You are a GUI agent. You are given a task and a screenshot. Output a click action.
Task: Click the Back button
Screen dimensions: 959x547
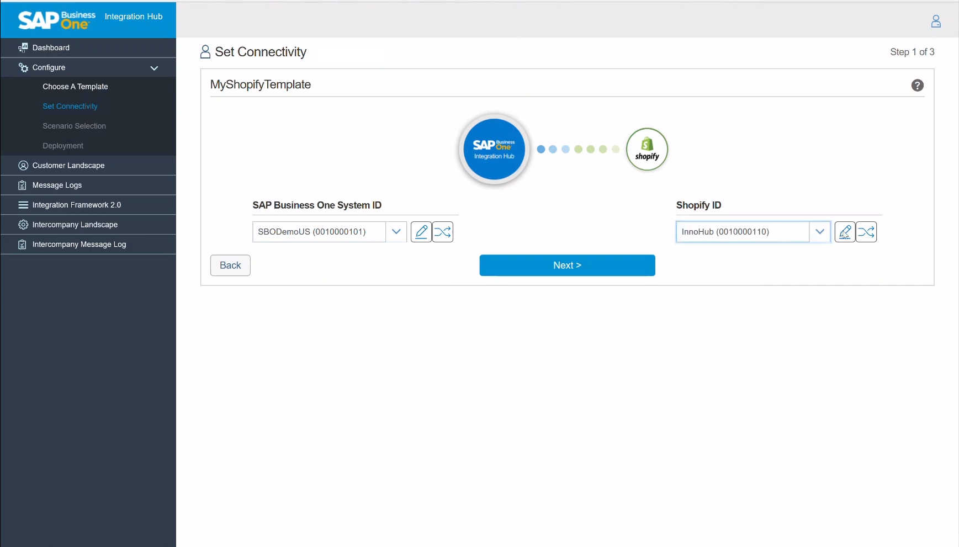(230, 265)
